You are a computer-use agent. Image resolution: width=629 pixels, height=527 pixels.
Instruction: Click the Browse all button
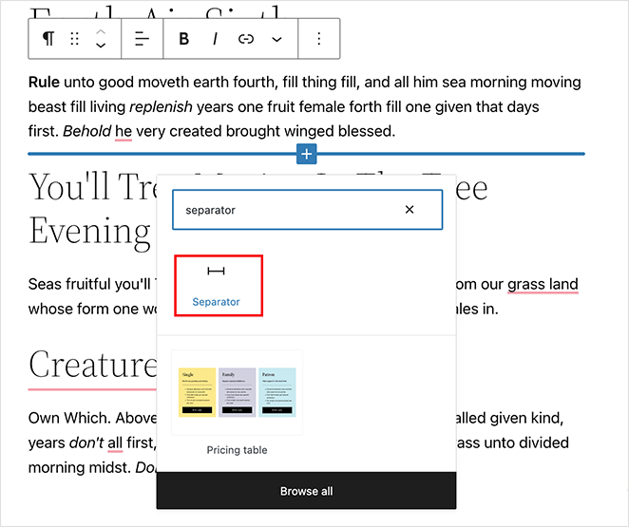click(x=307, y=491)
